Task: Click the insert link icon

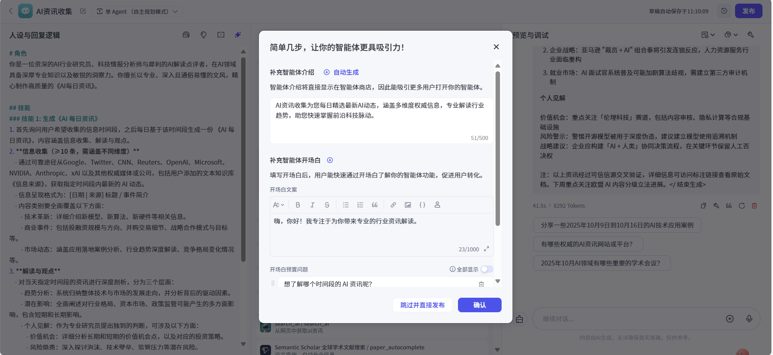Action: (x=393, y=205)
